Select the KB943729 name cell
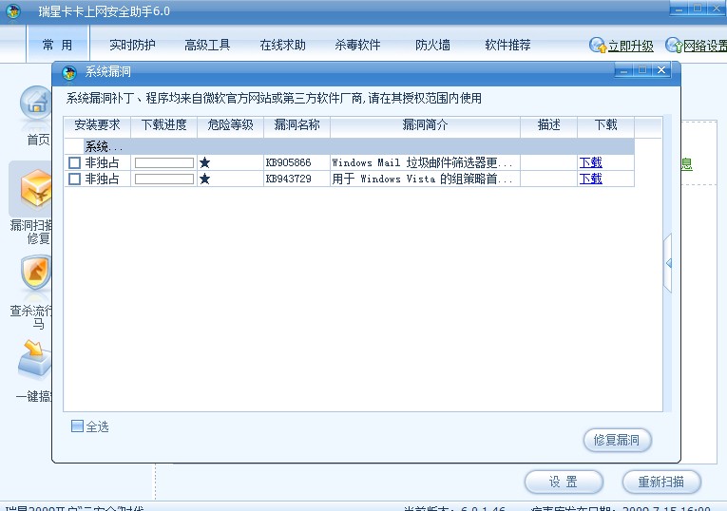 click(297, 179)
